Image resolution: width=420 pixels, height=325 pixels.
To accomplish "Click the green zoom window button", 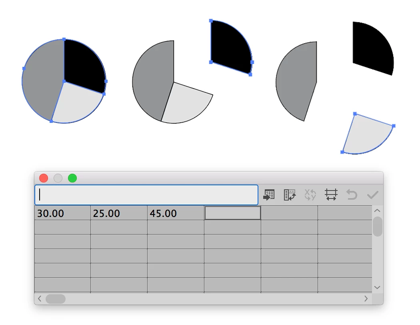I will [72, 178].
